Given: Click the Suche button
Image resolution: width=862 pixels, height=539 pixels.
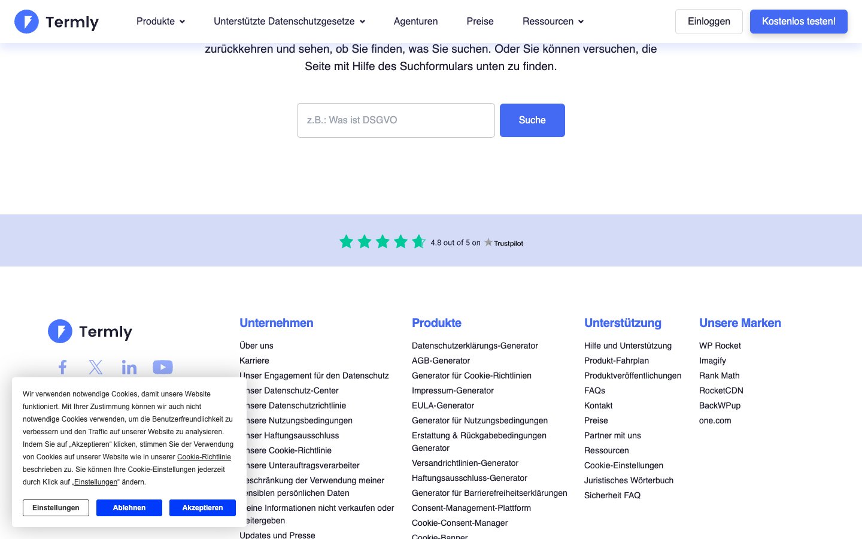Looking at the screenshot, I should 532,120.
